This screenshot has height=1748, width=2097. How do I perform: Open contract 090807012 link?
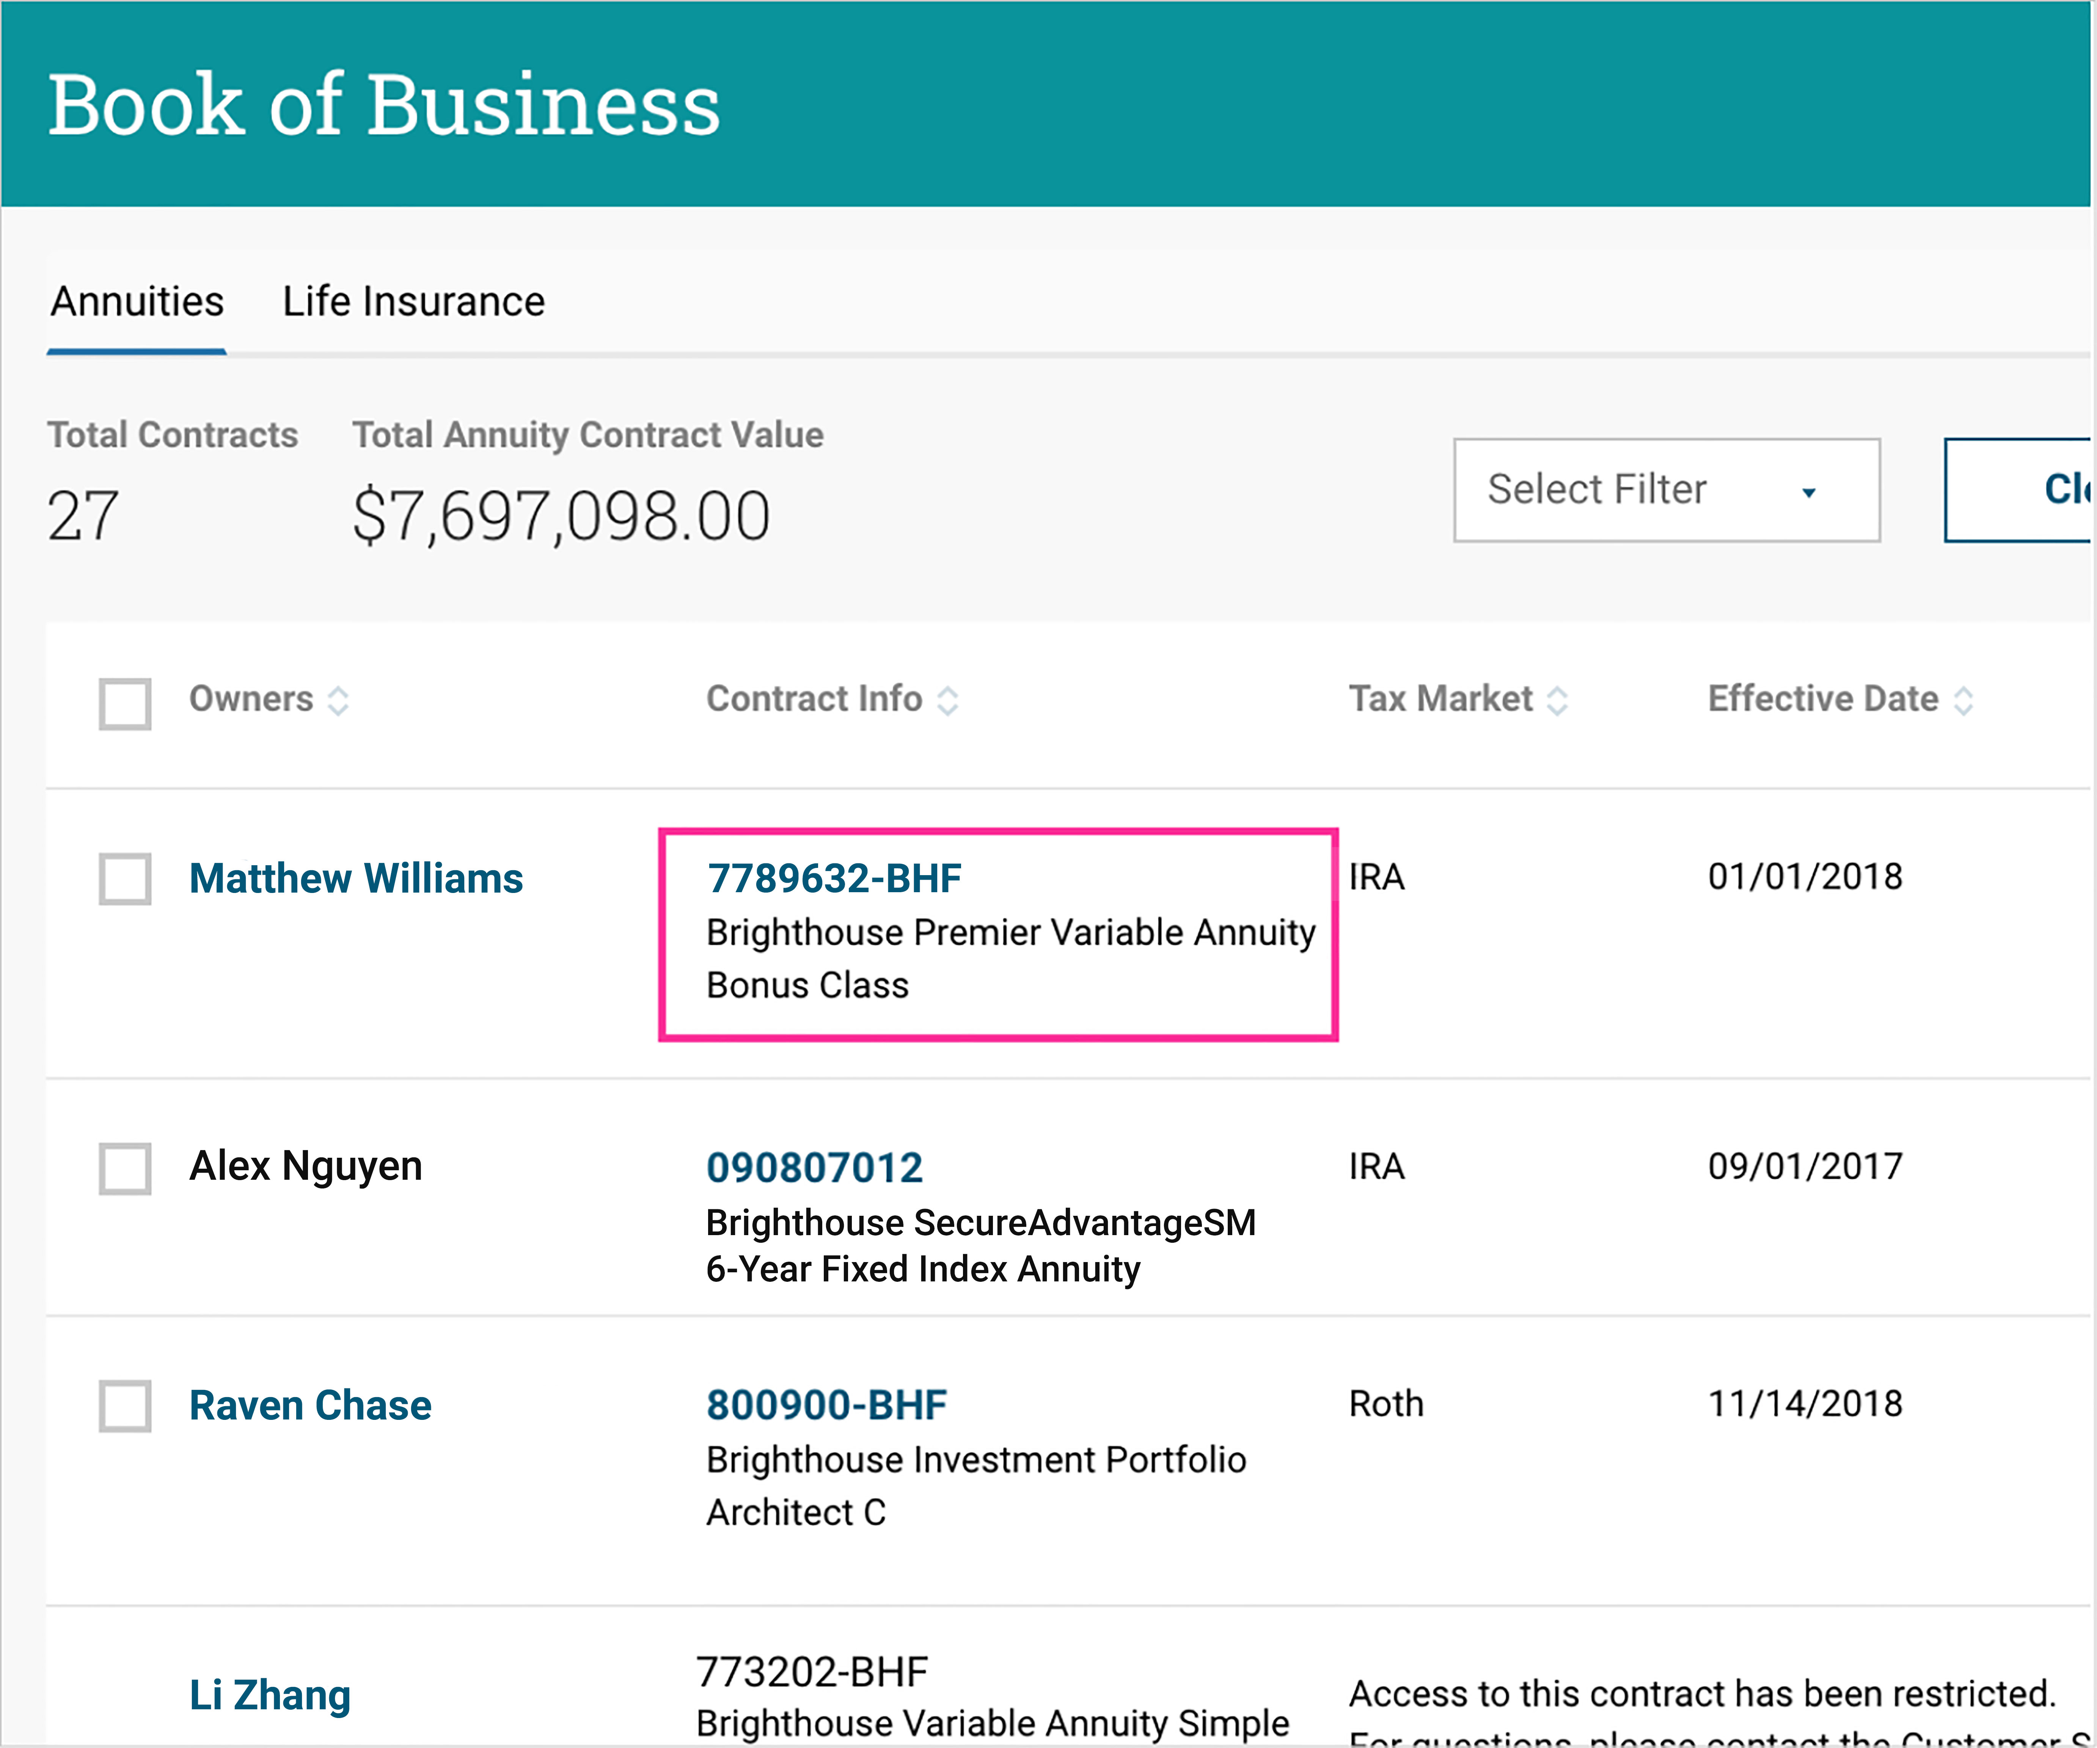tap(814, 1168)
